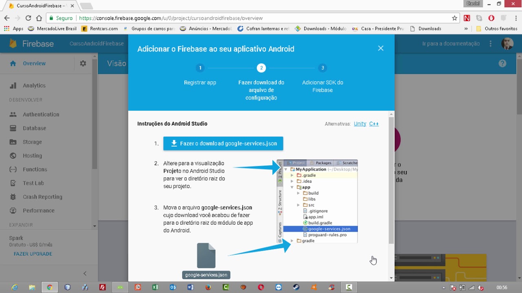Image resolution: width=522 pixels, height=293 pixels.
Task: Click the help question mark icon
Action: (x=502, y=63)
